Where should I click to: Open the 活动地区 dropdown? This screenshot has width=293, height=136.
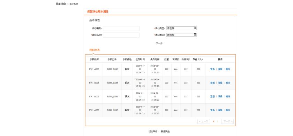pyautogui.click(x=181, y=35)
